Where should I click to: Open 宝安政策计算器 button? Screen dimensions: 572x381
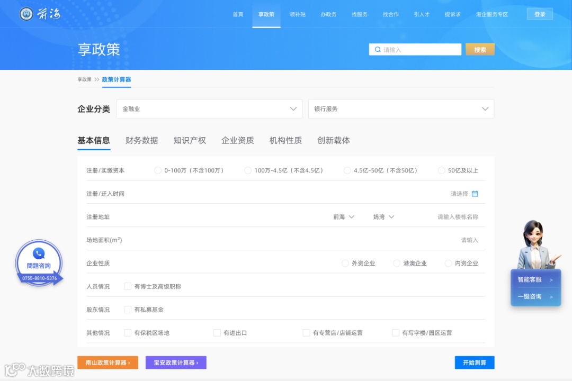pos(176,362)
